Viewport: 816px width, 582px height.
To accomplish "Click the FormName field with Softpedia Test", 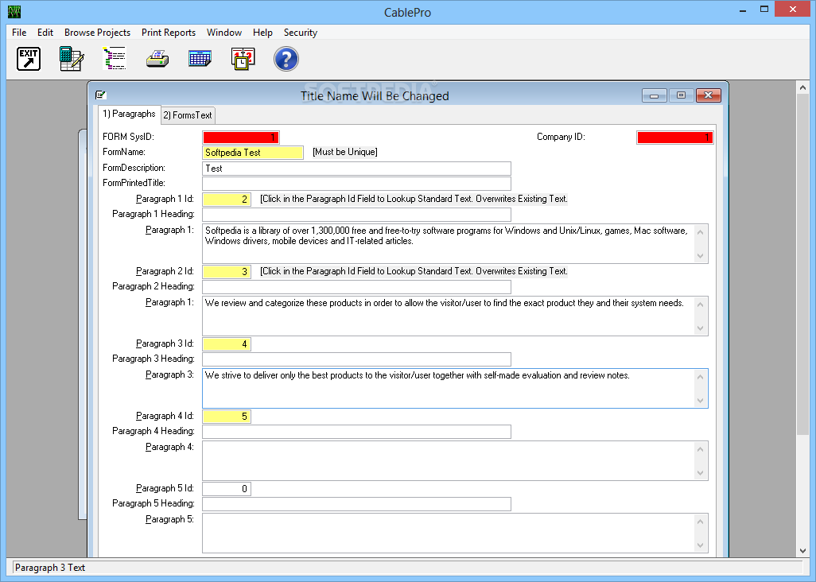I will 253,153.
